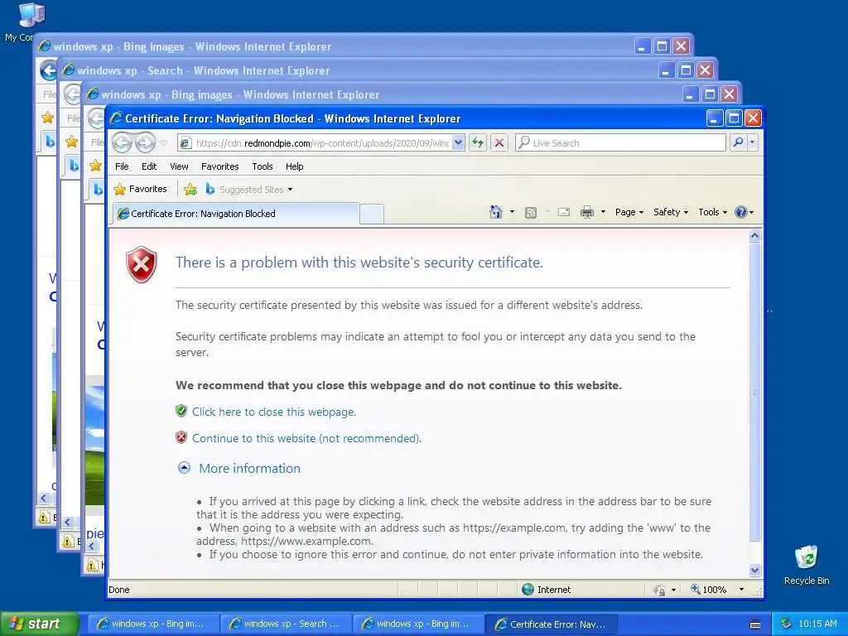Click inside the Live Search box
Screen dimensions: 848x636
[x=620, y=142]
